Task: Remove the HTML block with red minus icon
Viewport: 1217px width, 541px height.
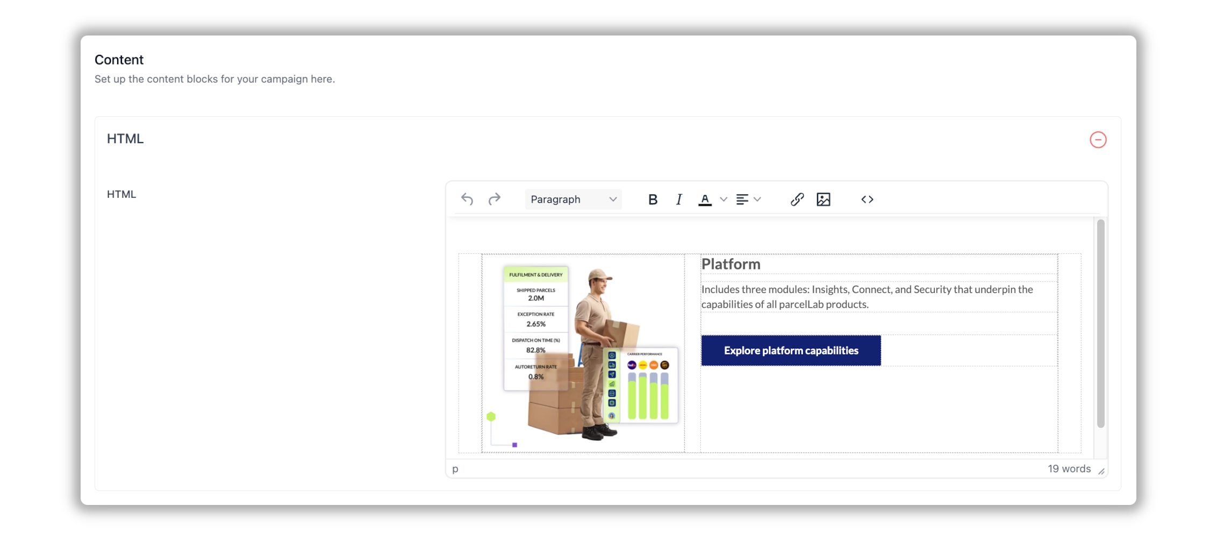Action: tap(1098, 140)
